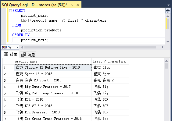Click the horizontal scroll left arrow
The height and width of the screenshot is (121, 172).
[22, 47]
